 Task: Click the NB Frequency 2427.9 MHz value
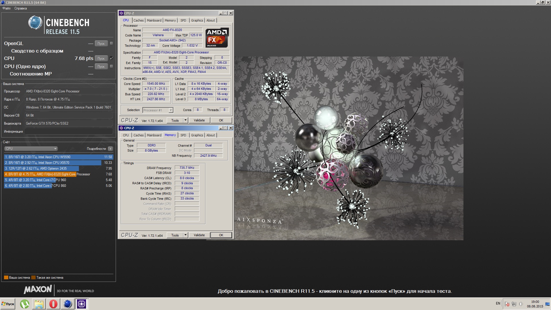tap(208, 156)
